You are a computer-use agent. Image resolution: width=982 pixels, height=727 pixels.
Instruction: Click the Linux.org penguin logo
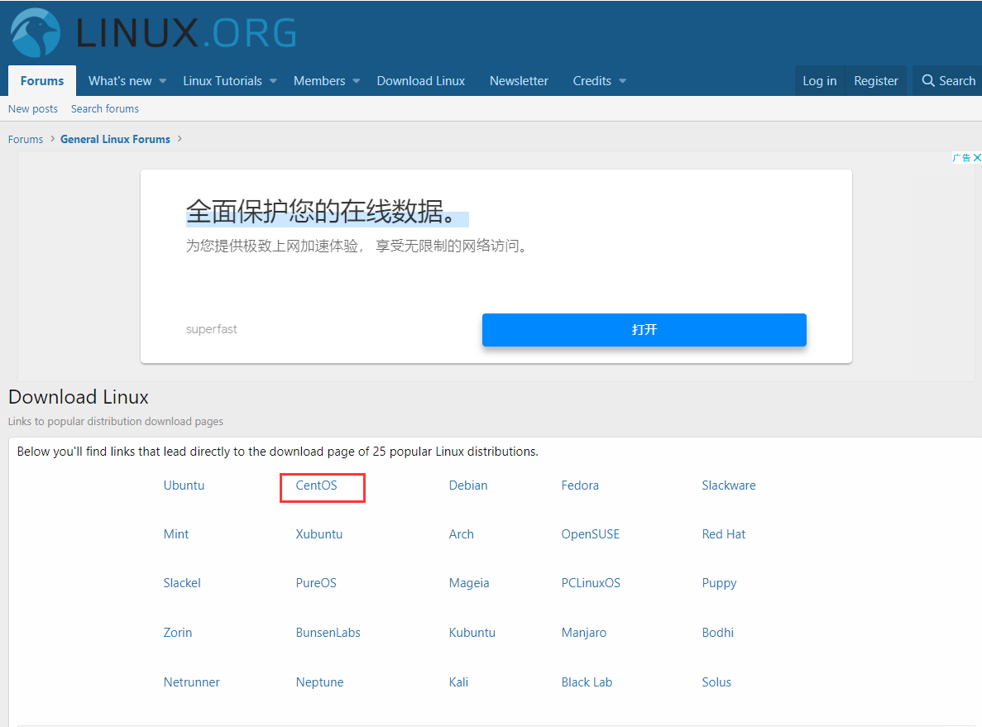click(x=35, y=32)
